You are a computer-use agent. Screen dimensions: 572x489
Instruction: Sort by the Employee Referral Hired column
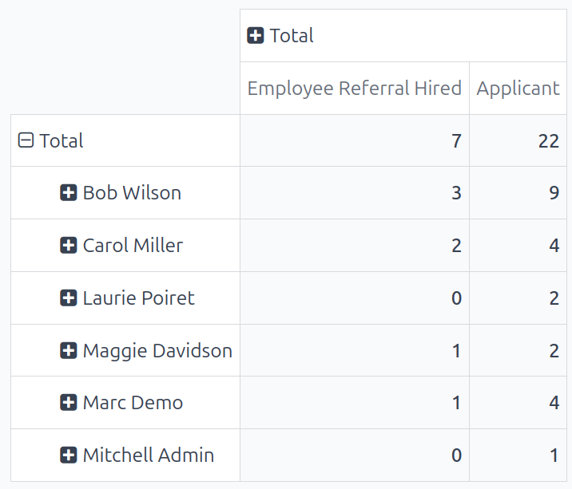point(354,88)
